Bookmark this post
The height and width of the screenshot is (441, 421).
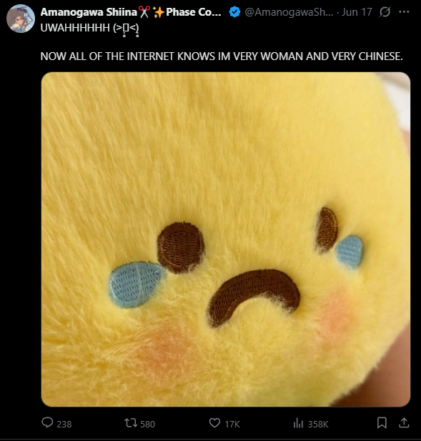382,422
